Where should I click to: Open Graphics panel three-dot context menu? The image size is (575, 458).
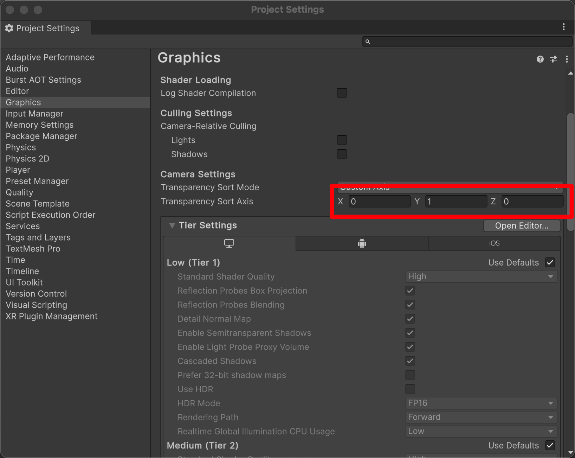point(567,59)
